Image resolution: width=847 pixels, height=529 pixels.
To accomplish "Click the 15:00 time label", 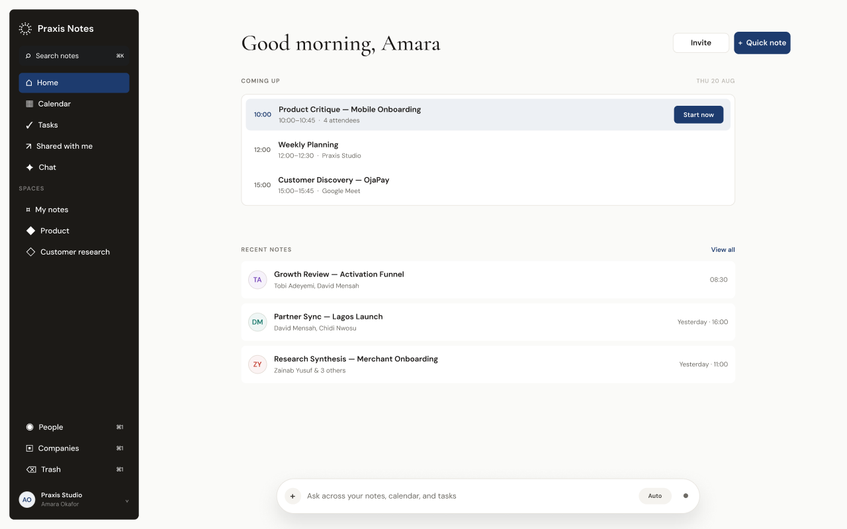I will (262, 185).
